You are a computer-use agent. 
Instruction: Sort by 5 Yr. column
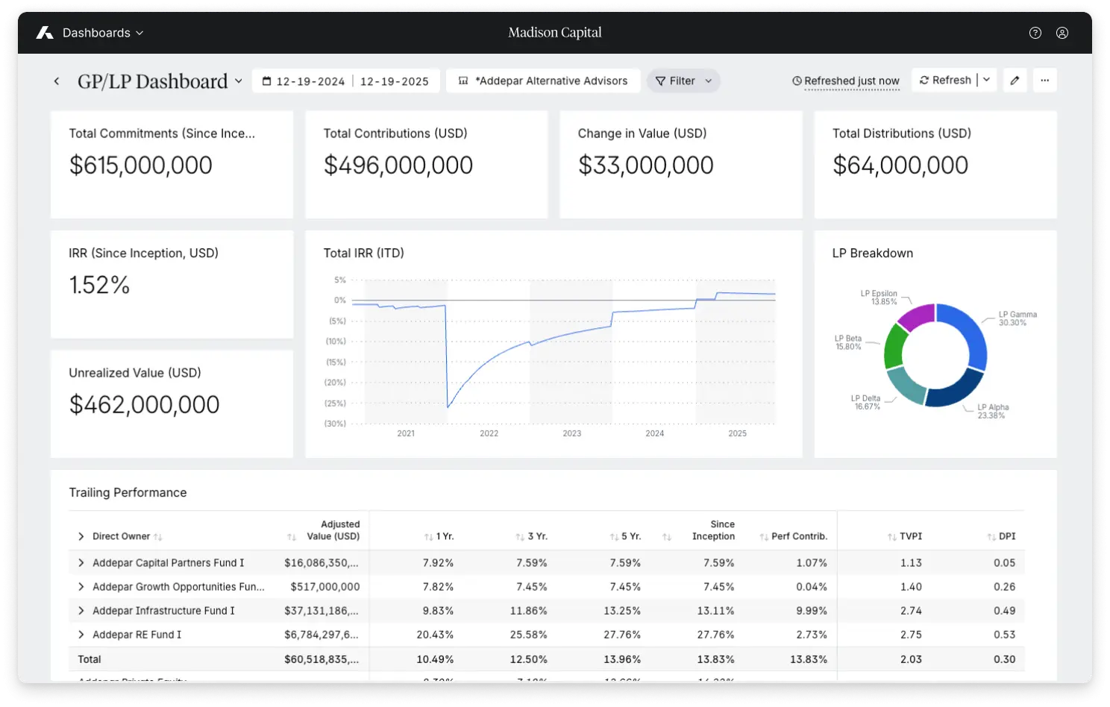[x=614, y=537]
